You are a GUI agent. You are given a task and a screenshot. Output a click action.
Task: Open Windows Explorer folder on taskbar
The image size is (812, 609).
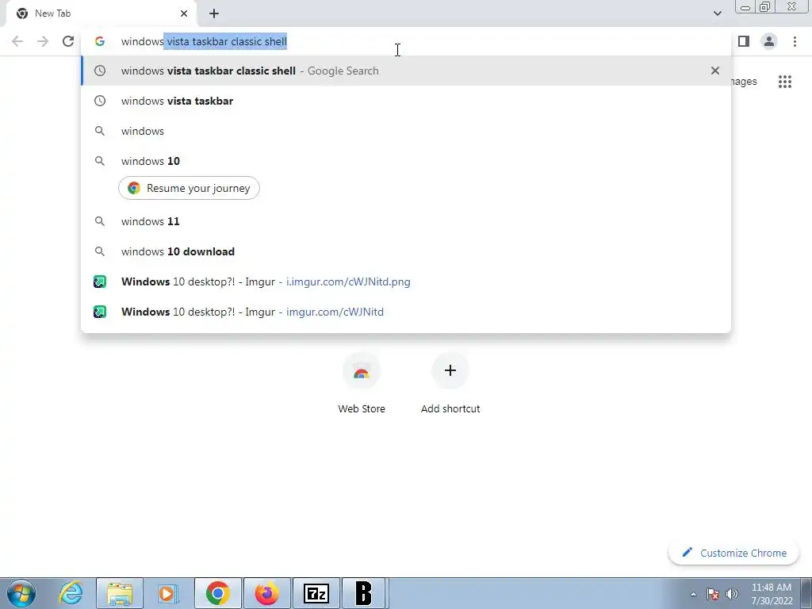click(120, 593)
